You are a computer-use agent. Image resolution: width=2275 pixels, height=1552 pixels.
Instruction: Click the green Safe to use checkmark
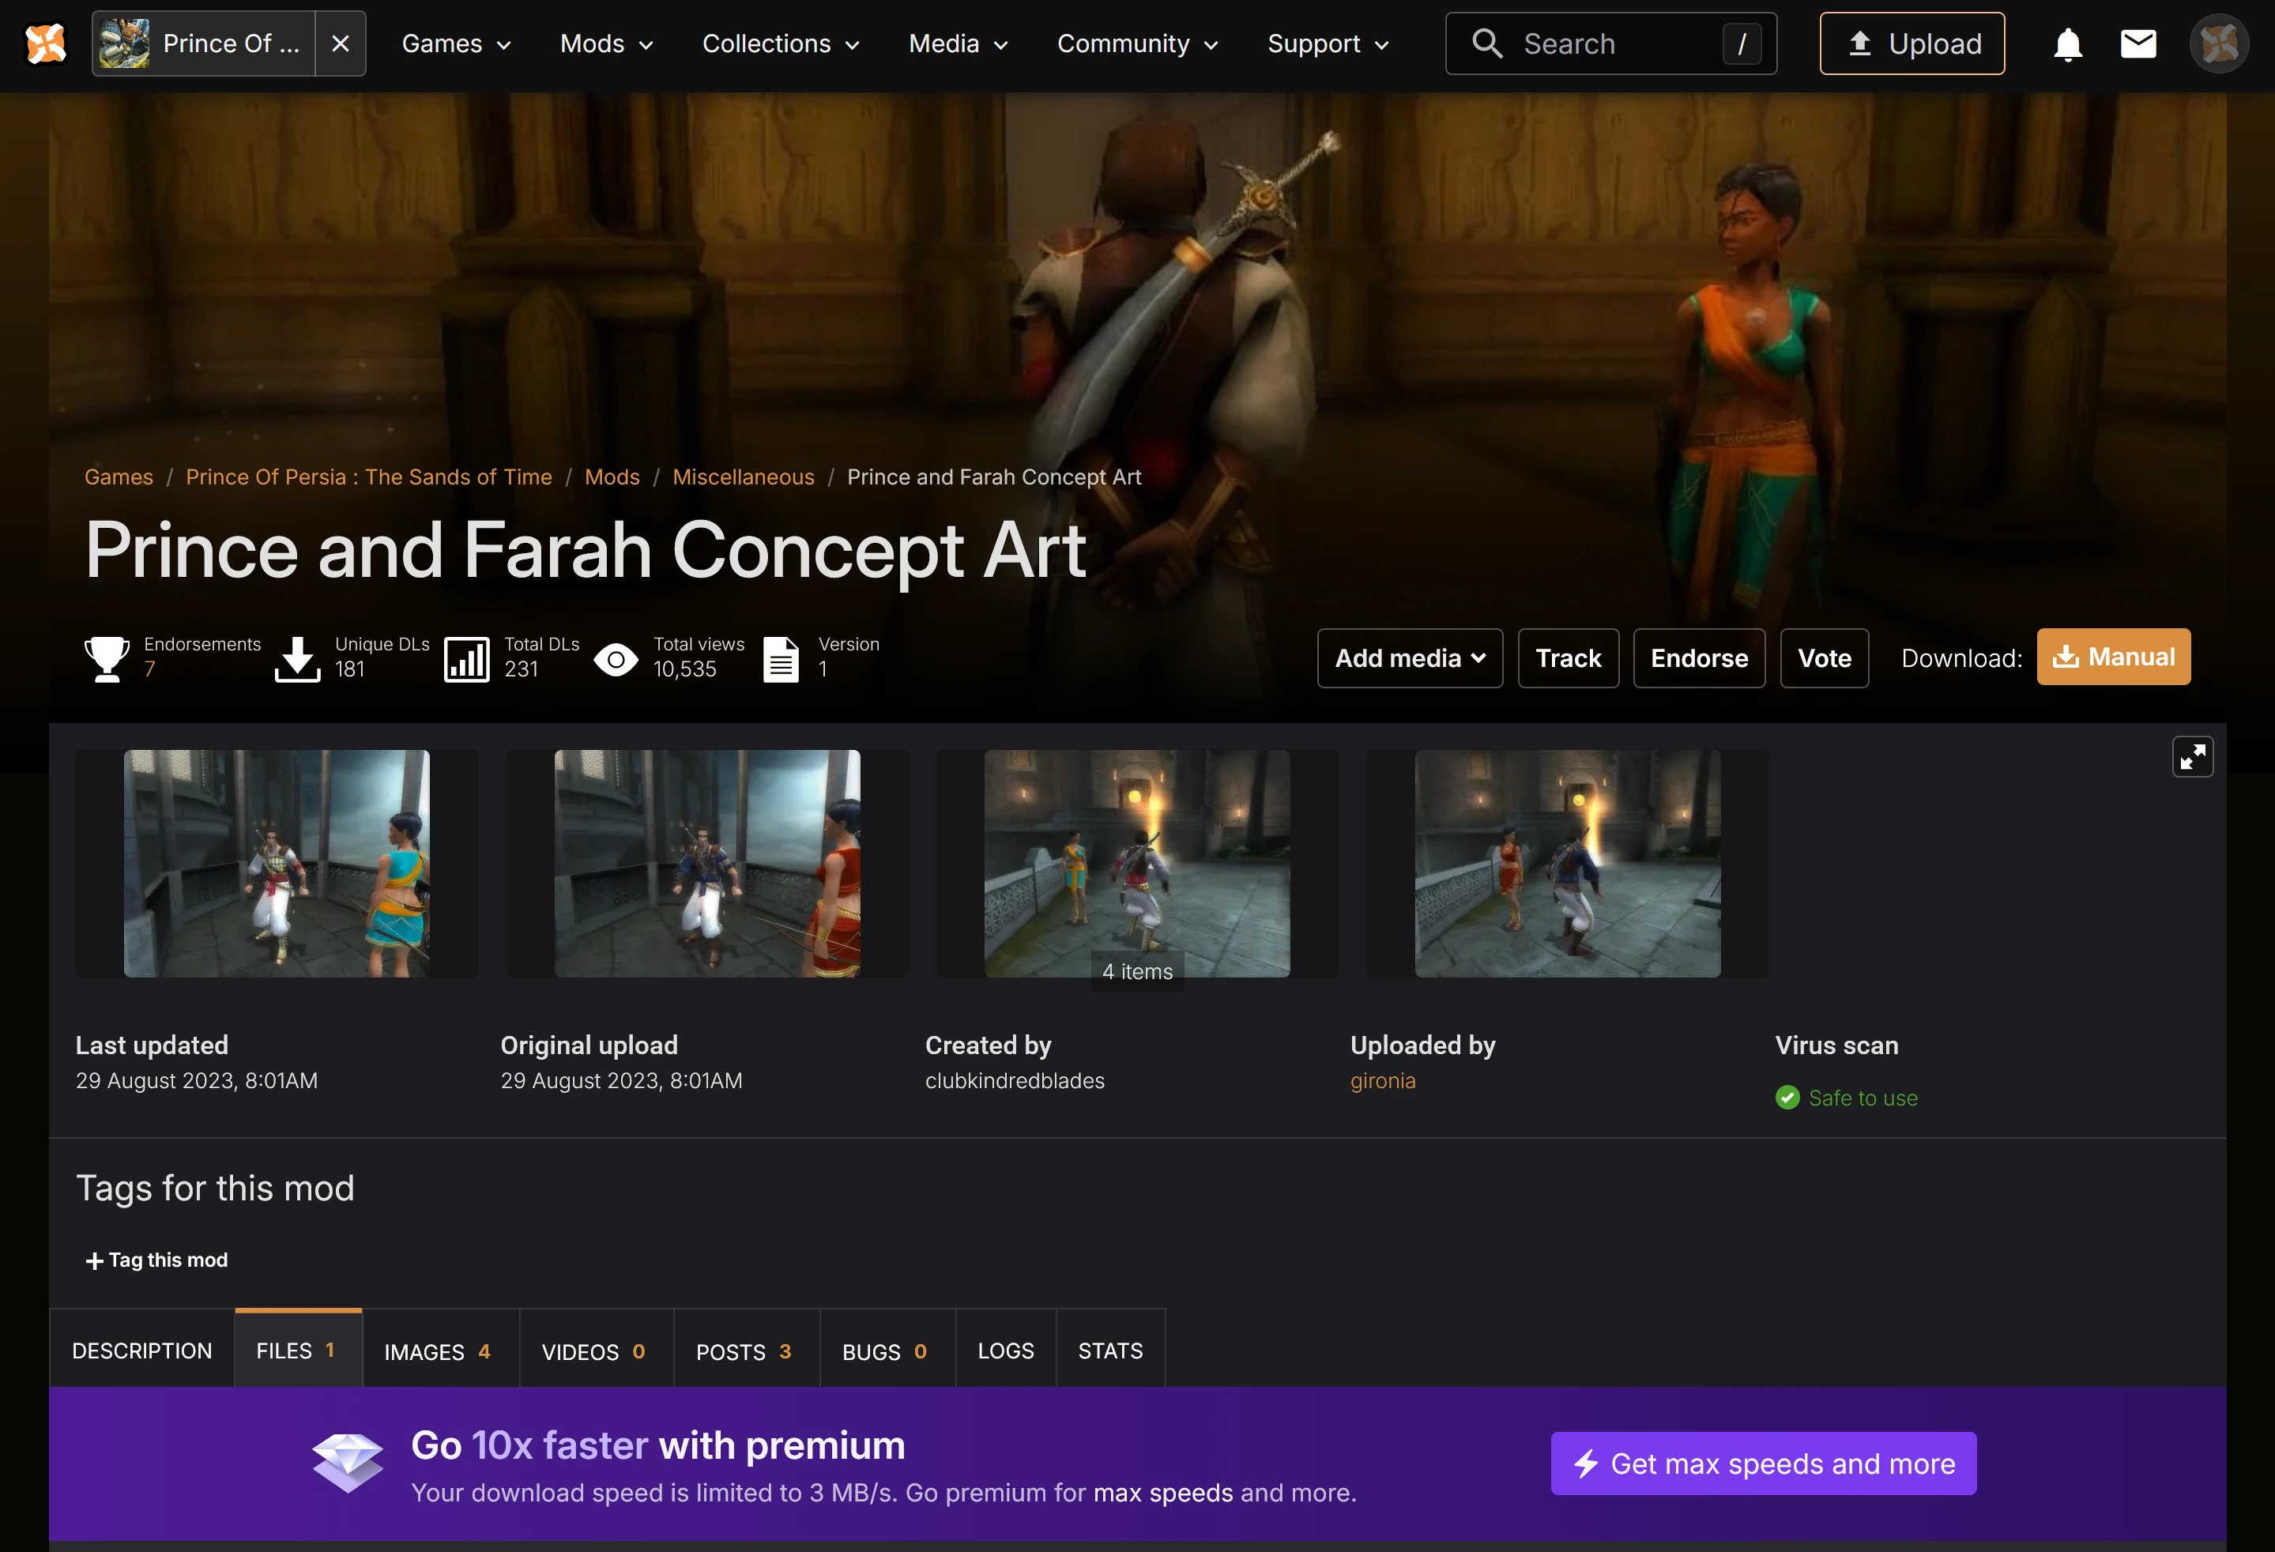click(1787, 1098)
